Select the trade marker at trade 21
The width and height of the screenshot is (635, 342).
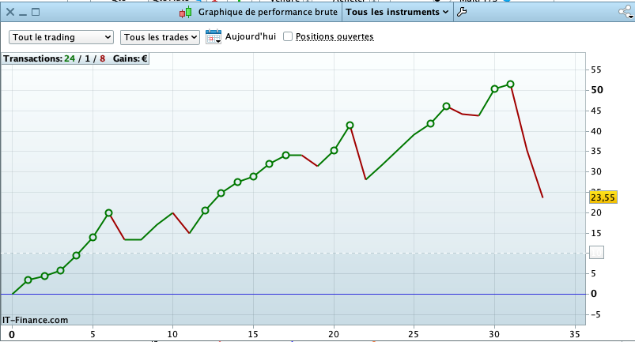coord(350,125)
